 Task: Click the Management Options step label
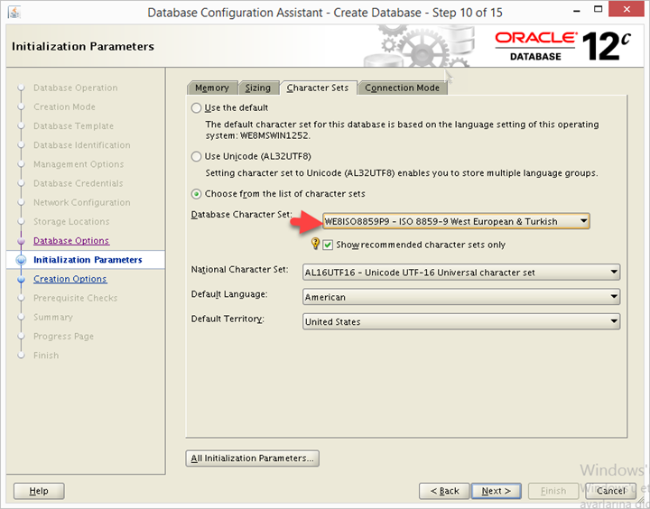pyautogui.click(x=79, y=164)
